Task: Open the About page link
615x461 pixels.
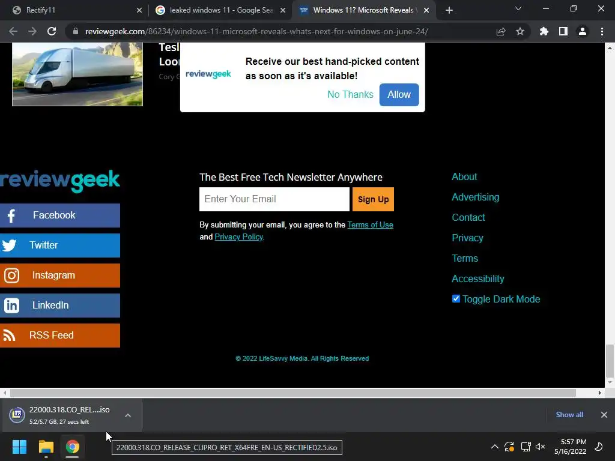Action: click(x=464, y=177)
